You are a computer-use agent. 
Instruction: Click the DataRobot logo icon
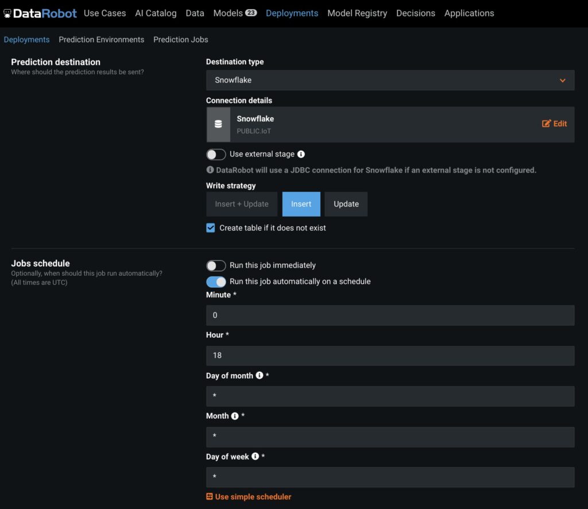[x=7, y=14]
